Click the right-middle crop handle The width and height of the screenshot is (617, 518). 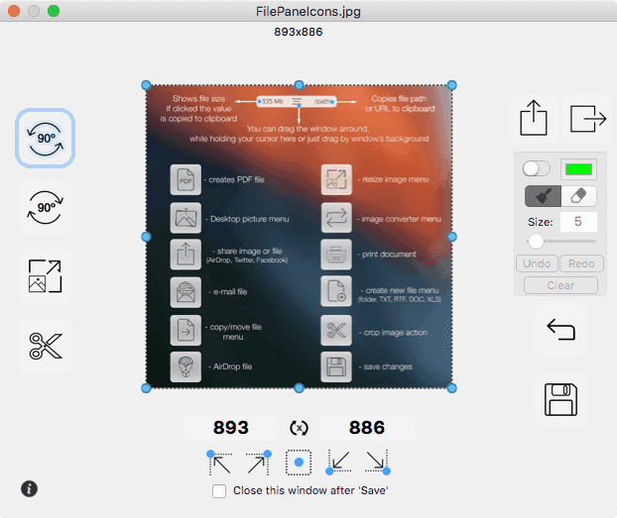[451, 237]
